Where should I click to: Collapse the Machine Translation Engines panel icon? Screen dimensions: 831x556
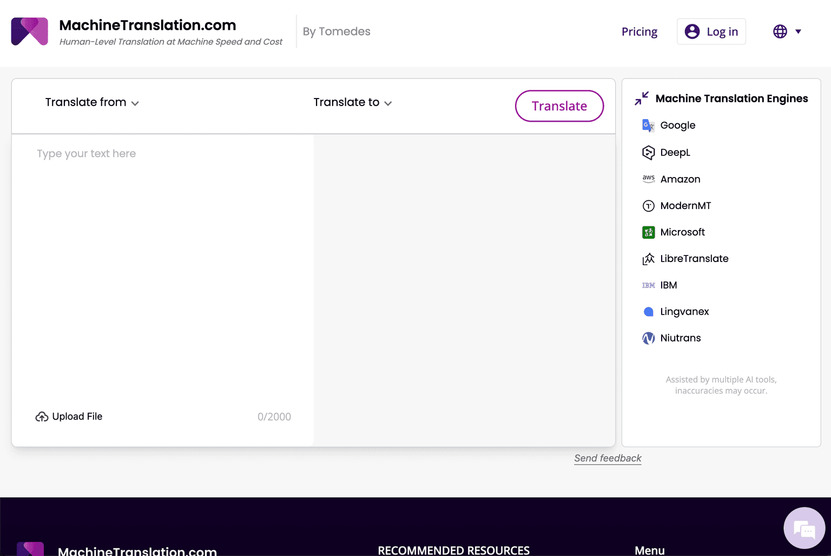642,98
